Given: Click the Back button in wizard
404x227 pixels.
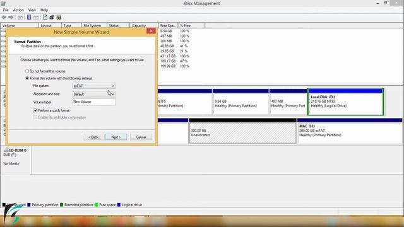Looking at the screenshot, I should point(93,137).
